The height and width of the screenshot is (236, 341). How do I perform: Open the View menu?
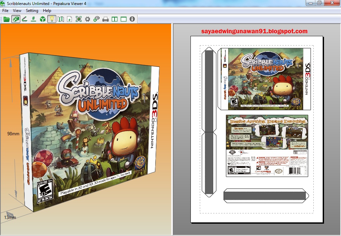pos(17,10)
